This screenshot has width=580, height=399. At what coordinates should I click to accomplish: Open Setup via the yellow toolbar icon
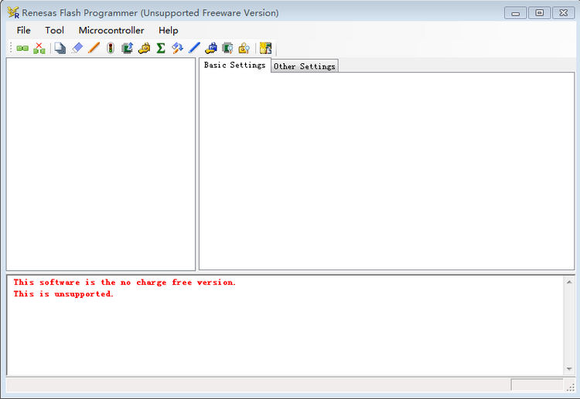pos(265,48)
